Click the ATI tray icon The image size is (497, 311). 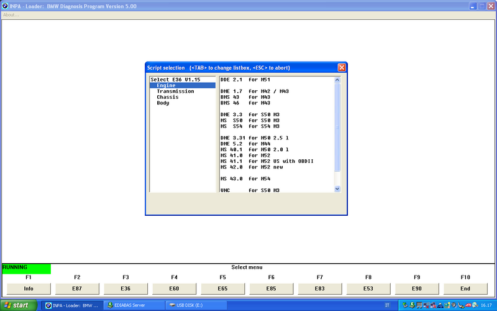pyautogui.click(x=468, y=305)
